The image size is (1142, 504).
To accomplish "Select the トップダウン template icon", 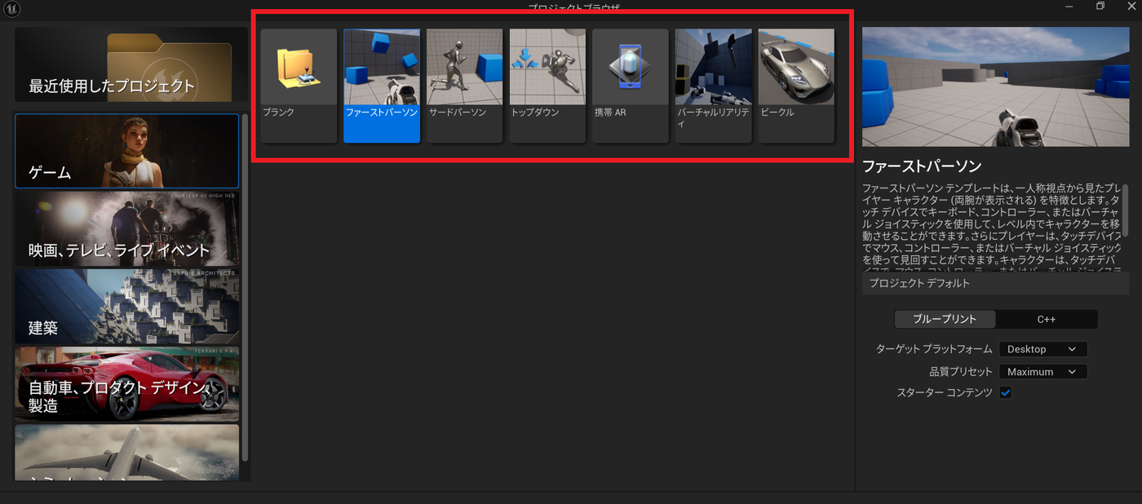I will coord(548,86).
